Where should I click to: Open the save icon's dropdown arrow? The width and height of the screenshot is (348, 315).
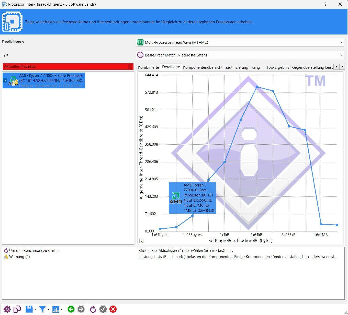point(35,309)
